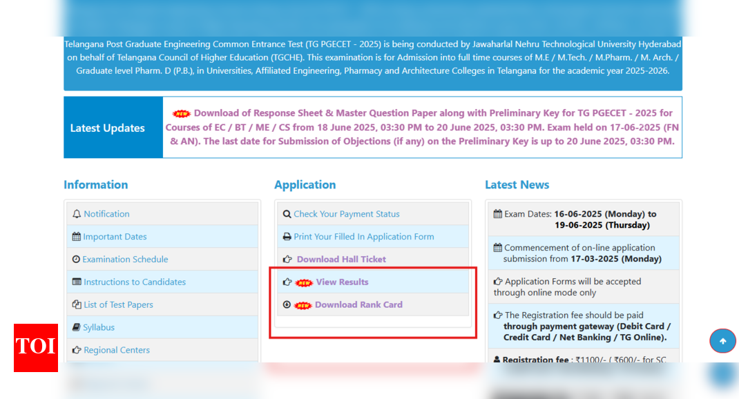Viewport: 739px width, 399px height.
Task: Click the scroll-to-top arrow button
Action: point(722,341)
